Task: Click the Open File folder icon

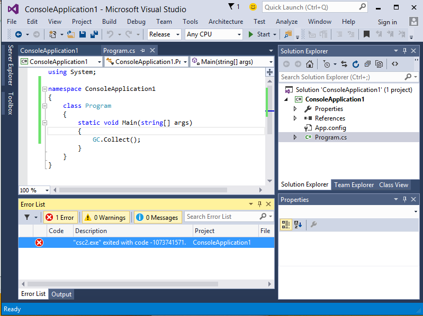Action: [71, 34]
